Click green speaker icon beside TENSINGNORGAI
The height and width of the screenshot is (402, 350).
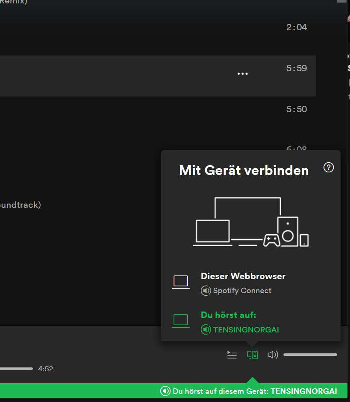coord(206,329)
